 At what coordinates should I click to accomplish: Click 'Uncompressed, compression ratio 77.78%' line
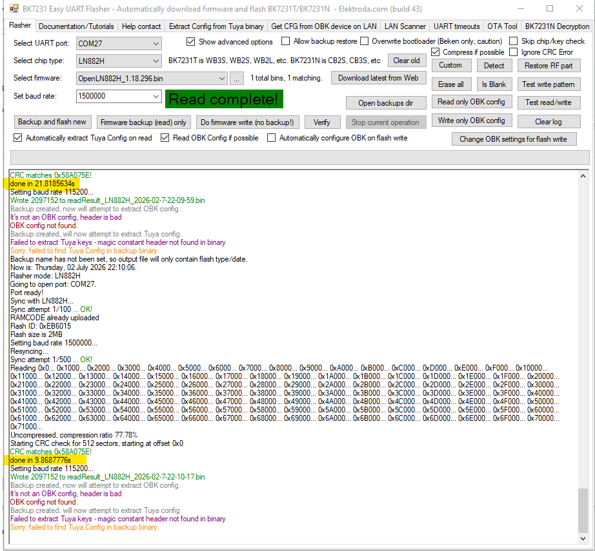click(74, 434)
